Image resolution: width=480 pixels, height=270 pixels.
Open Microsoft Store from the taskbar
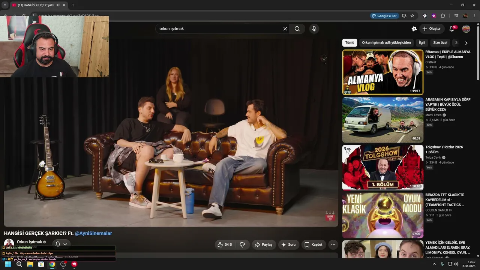[x=41, y=264]
